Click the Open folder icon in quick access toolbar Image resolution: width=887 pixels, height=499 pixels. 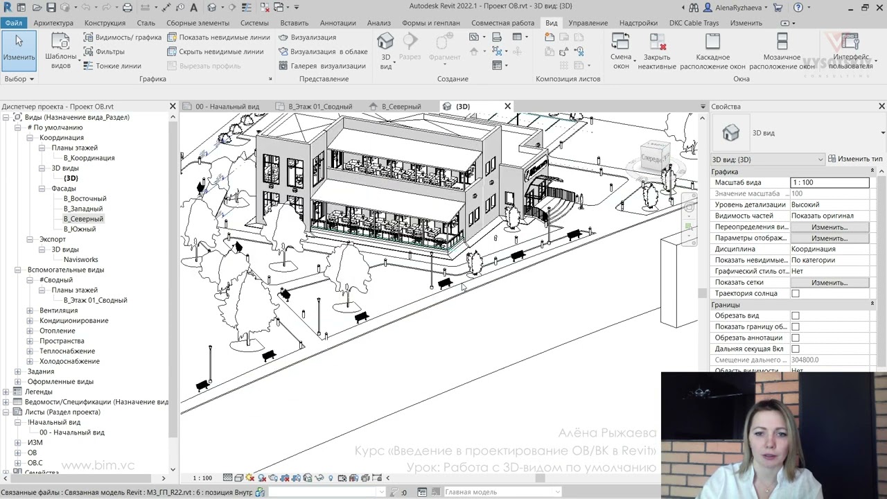point(36,8)
